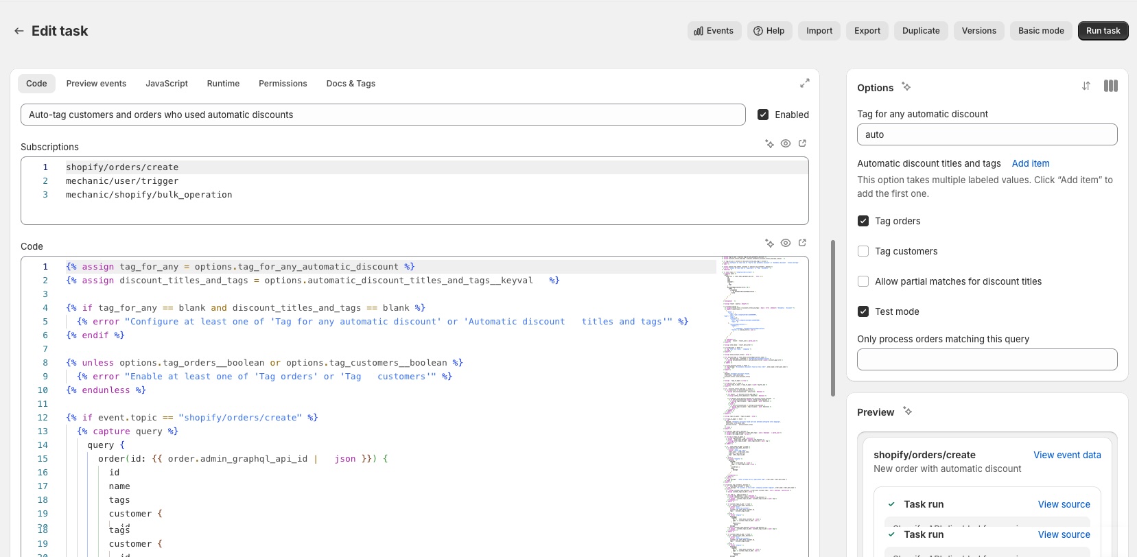This screenshot has height=557, width=1137.
Task: Open the Events button with chart icon
Action: 714,31
